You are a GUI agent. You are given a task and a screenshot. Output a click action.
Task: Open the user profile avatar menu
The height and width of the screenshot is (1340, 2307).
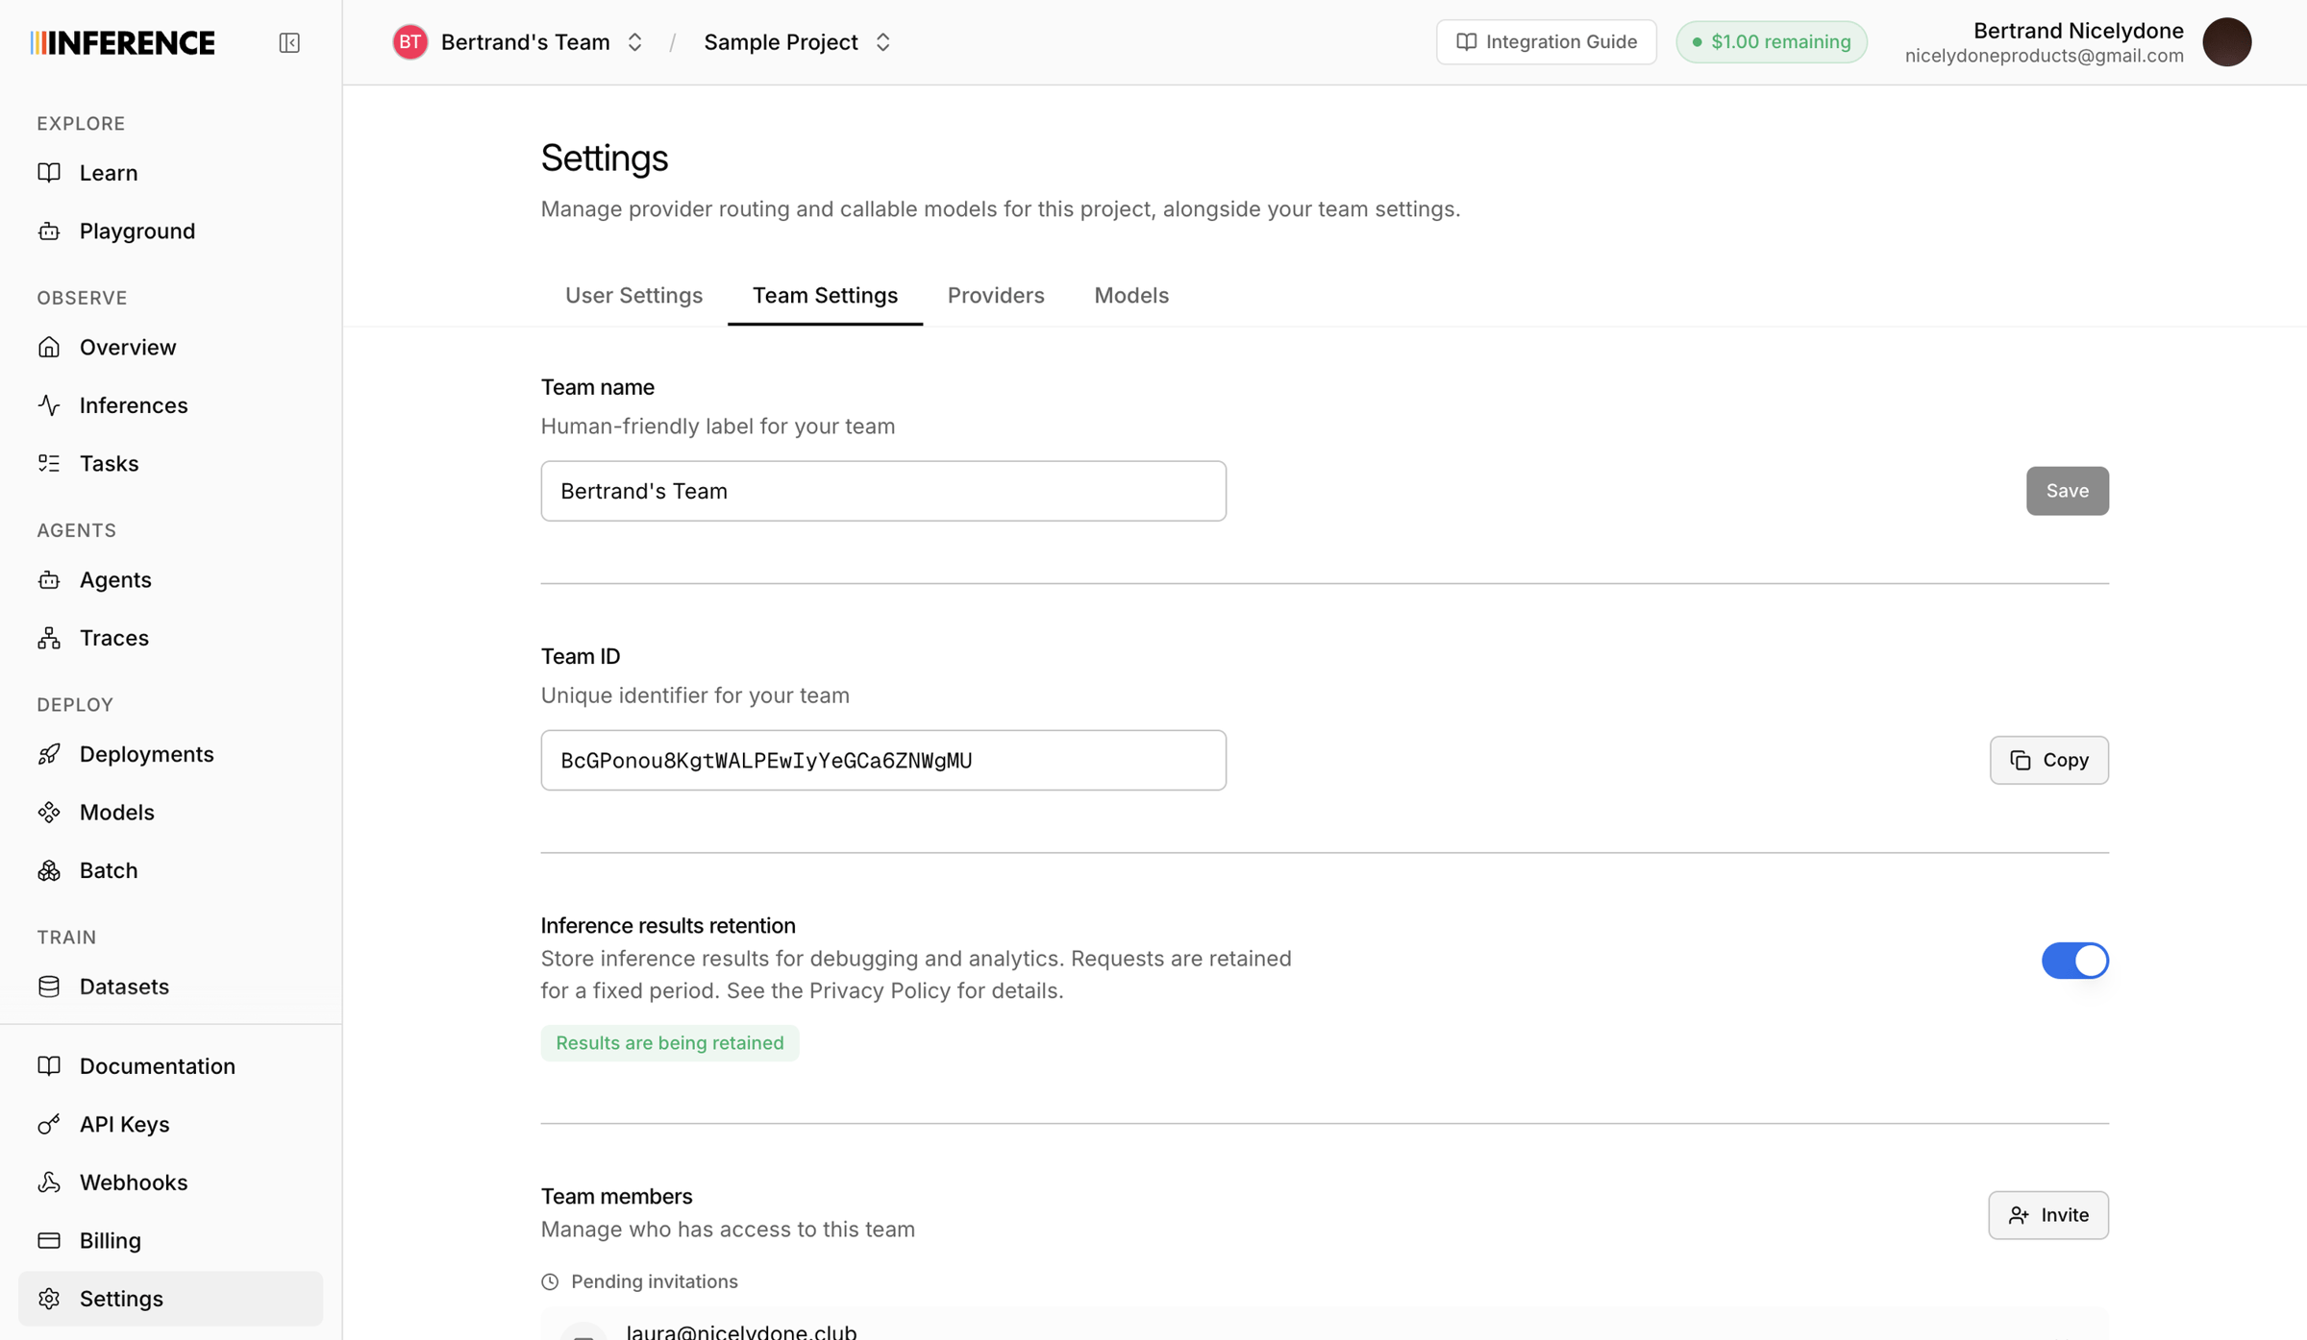(2226, 42)
